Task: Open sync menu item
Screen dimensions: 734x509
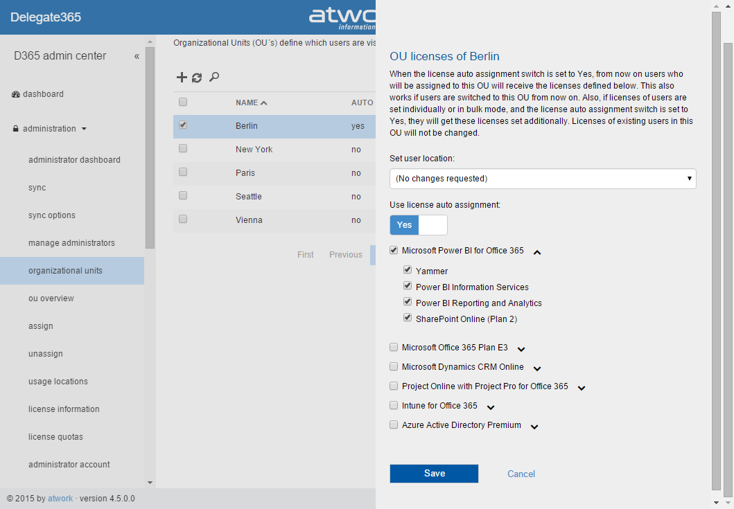Action: coord(37,188)
